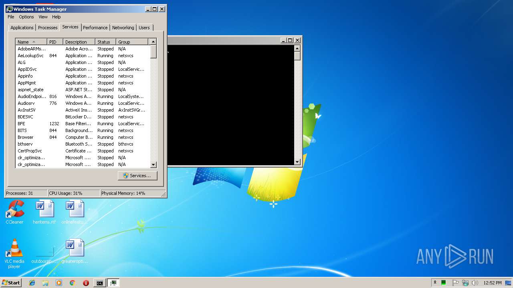This screenshot has width=513, height=288.
Task: Select the outdoorpp... desktop file
Action: [44, 254]
